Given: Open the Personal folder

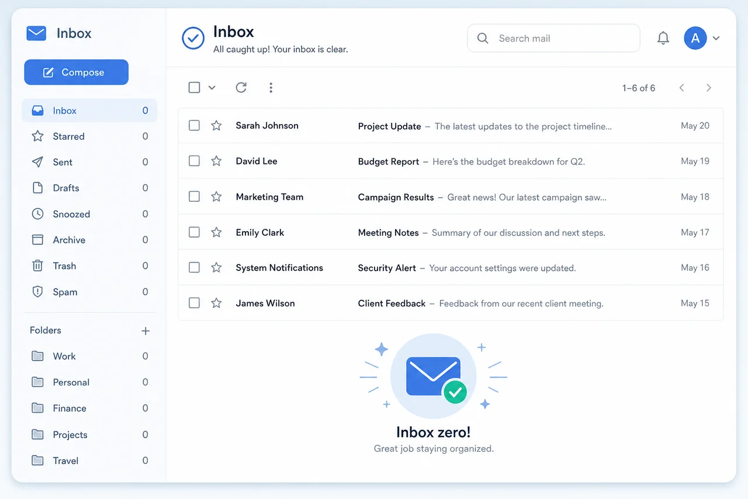Looking at the screenshot, I should tap(89, 382).
